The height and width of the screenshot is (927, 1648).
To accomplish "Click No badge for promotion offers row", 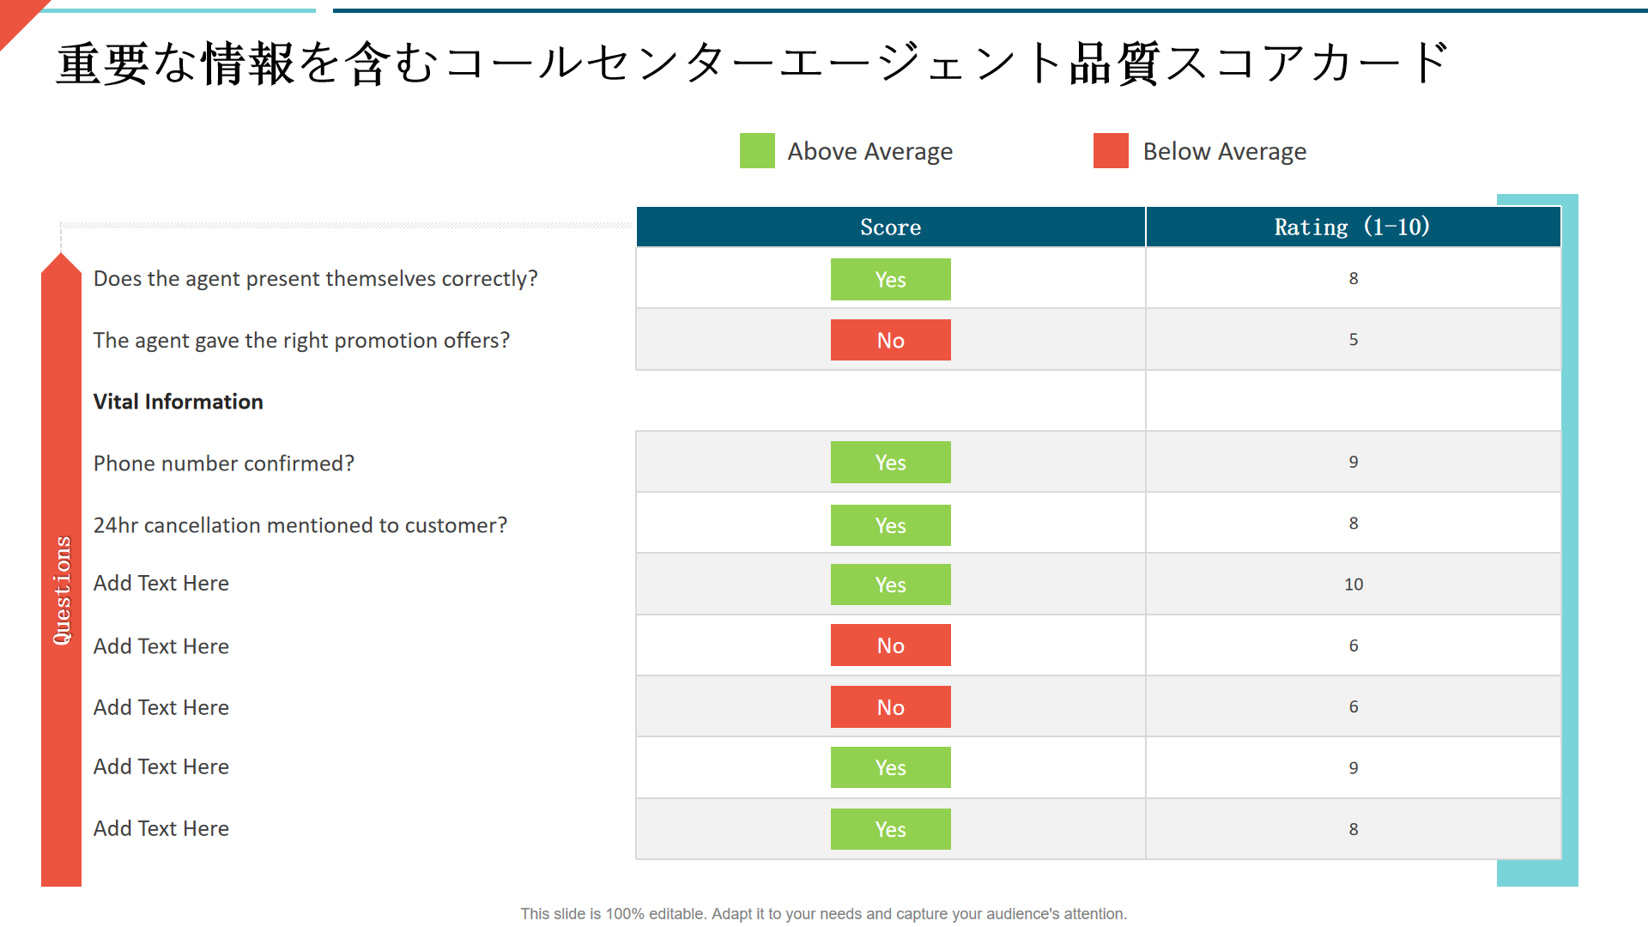I will 891,340.
